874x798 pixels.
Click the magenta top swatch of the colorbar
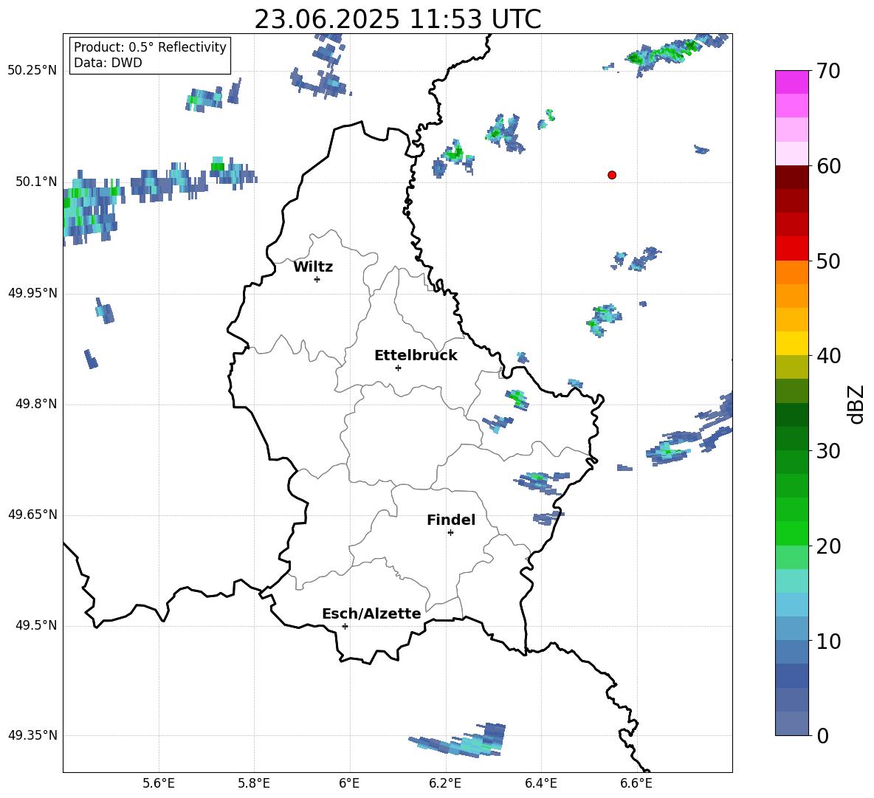click(791, 82)
